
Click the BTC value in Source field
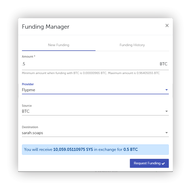click(26, 111)
